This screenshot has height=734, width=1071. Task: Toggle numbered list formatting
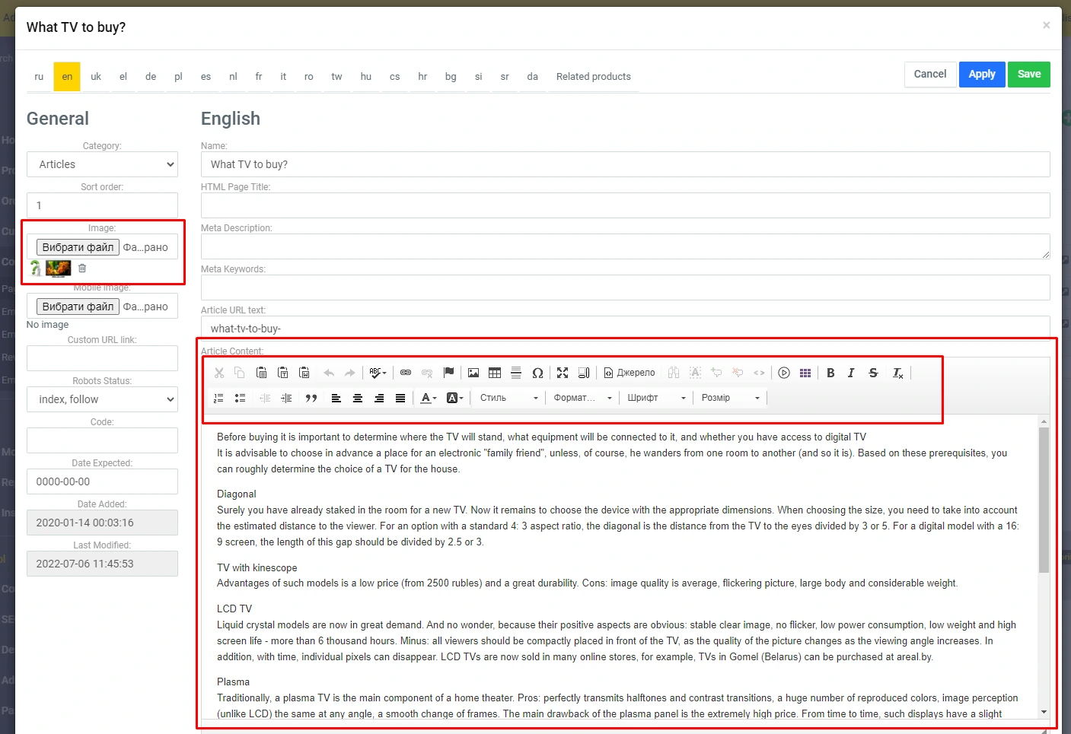(x=219, y=398)
